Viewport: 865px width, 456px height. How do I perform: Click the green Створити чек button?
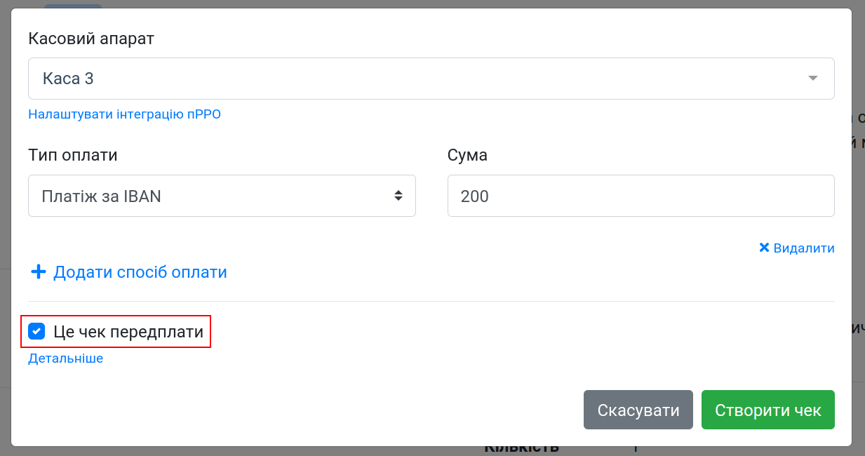point(768,410)
